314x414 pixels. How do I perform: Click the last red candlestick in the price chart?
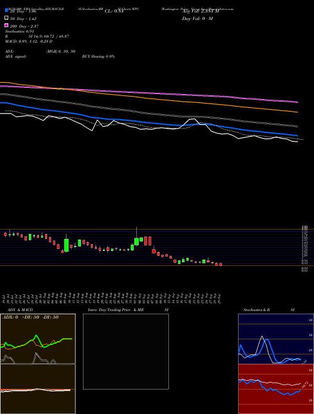pyautogui.click(x=220, y=264)
